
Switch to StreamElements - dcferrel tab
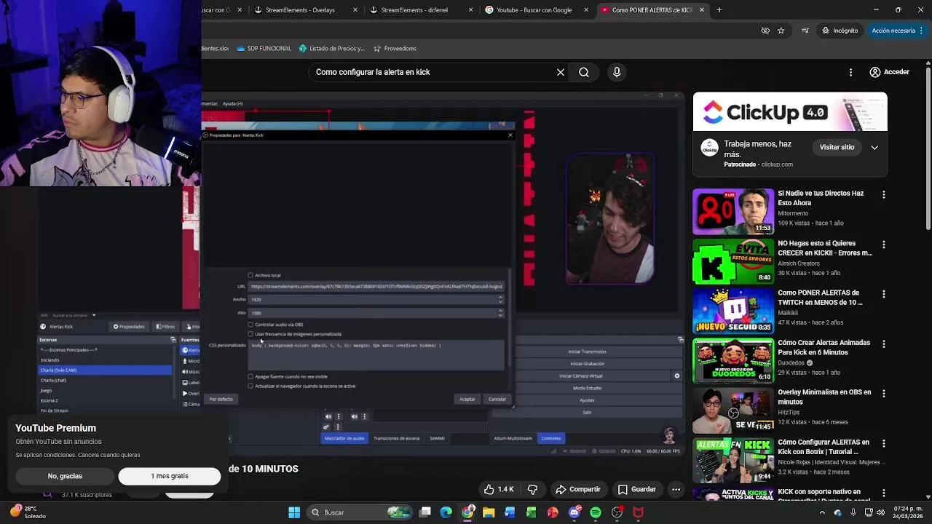click(419, 10)
